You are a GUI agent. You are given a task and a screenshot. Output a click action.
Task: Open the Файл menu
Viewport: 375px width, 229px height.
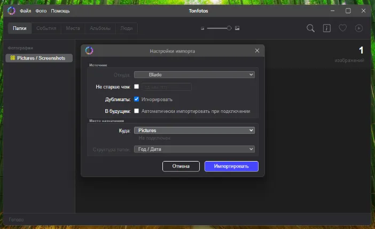pyautogui.click(x=25, y=11)
